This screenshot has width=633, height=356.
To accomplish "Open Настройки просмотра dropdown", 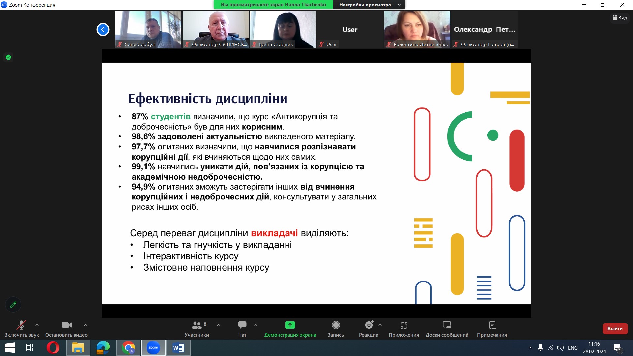I will click(x=369, y=5).
